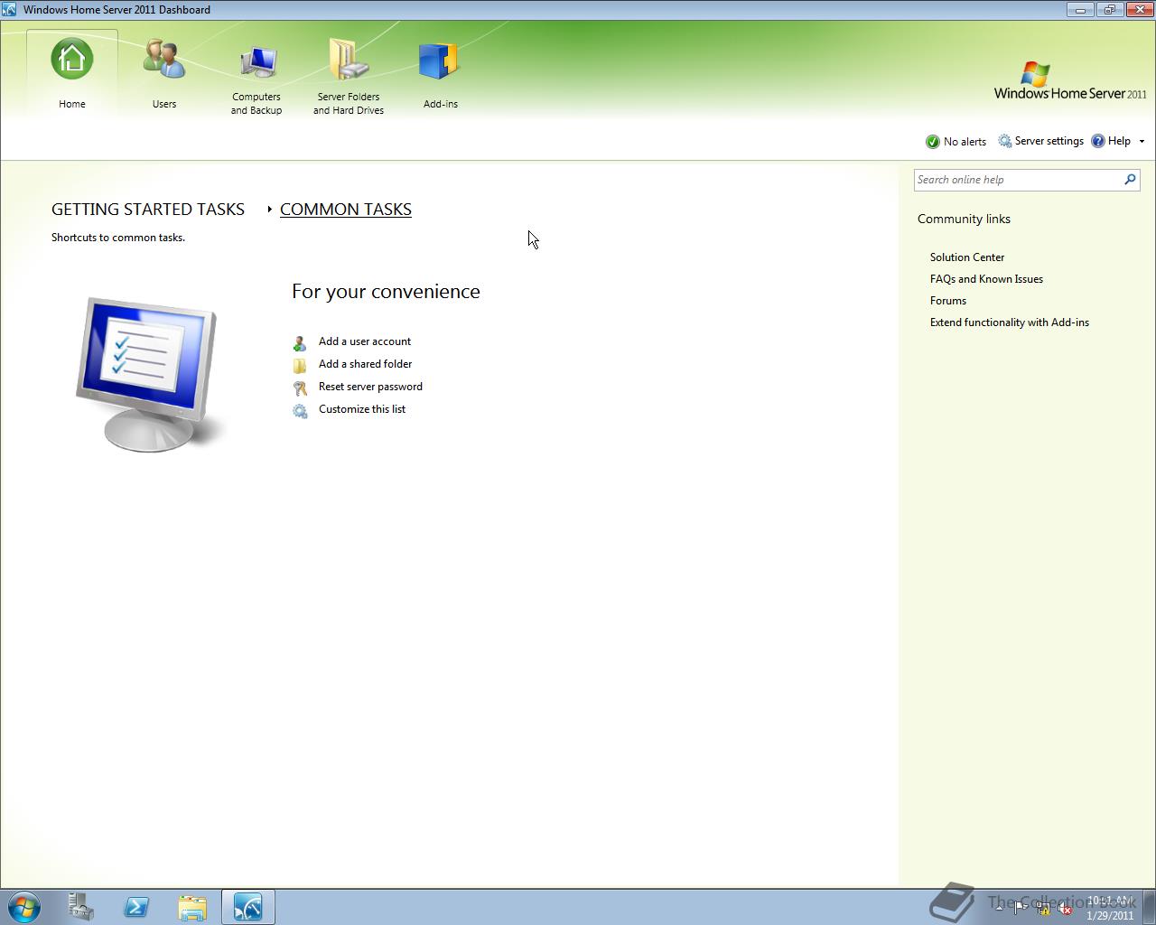Click the Home label in navigation bar
The width and height of the screenshot is (1156, 925).
[x=72, y=104]
